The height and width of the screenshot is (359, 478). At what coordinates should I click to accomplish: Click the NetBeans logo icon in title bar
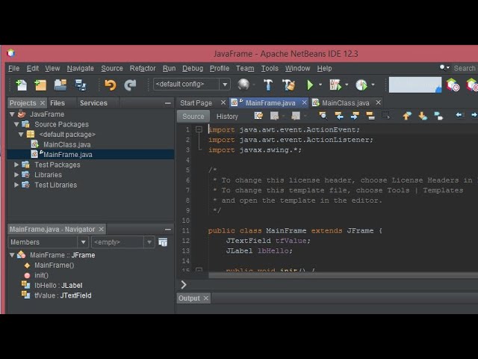pyautogui.click(x=10, y=53)
